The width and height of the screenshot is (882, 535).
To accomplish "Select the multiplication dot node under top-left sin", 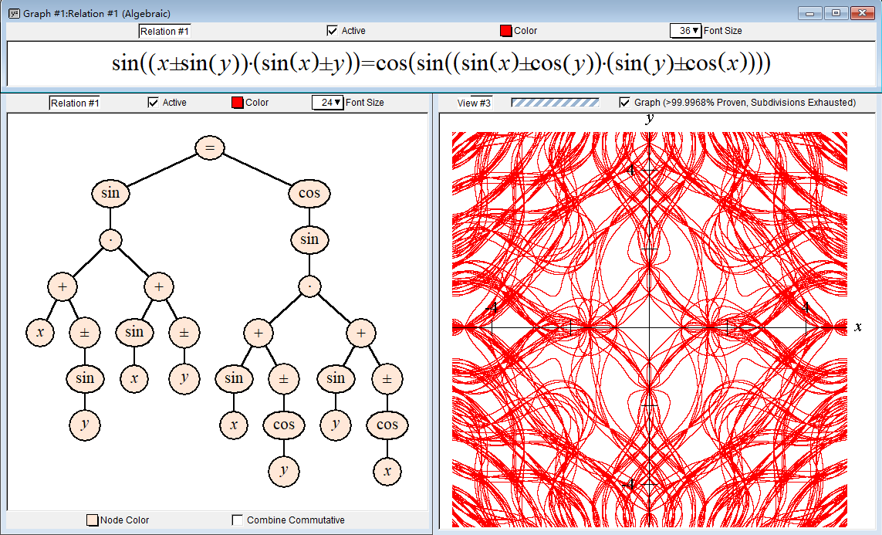I will point(111,240).
